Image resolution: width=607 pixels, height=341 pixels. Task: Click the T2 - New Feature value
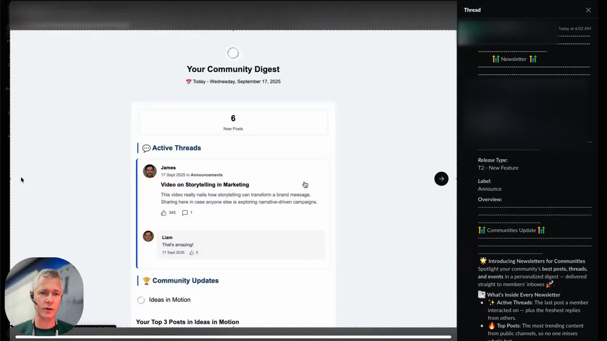point(498,168)
